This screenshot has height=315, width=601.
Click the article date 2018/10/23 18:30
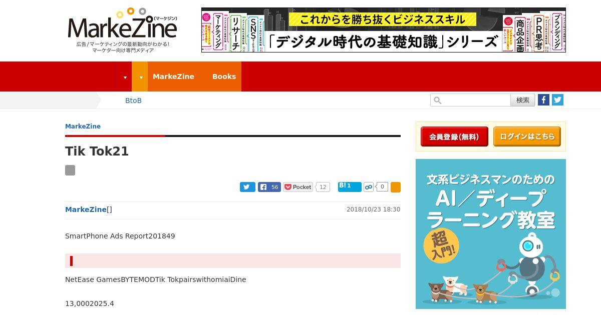[x=373, y=209]
